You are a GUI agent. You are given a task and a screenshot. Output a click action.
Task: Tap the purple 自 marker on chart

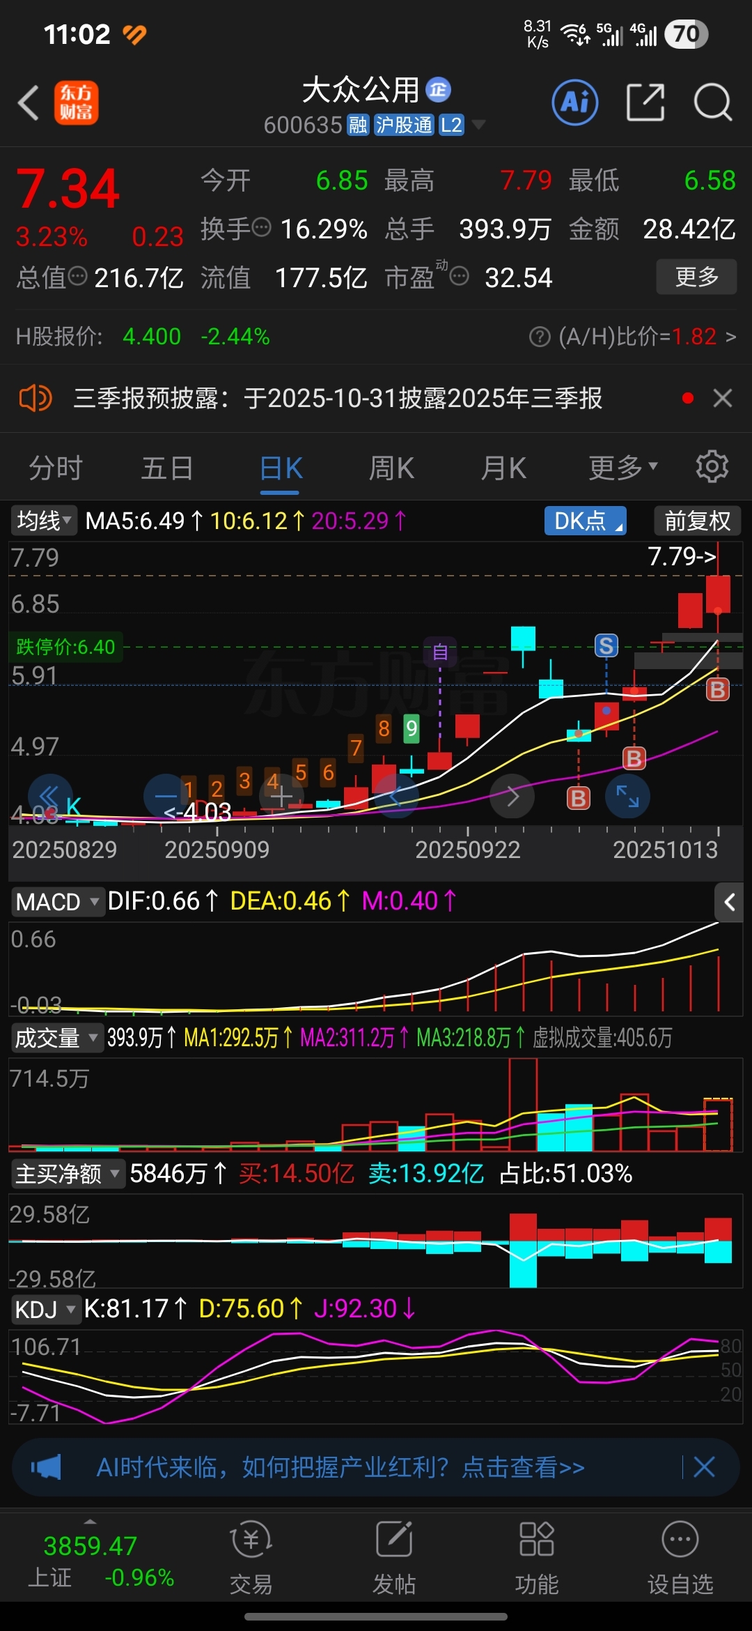tap(440, 652)
